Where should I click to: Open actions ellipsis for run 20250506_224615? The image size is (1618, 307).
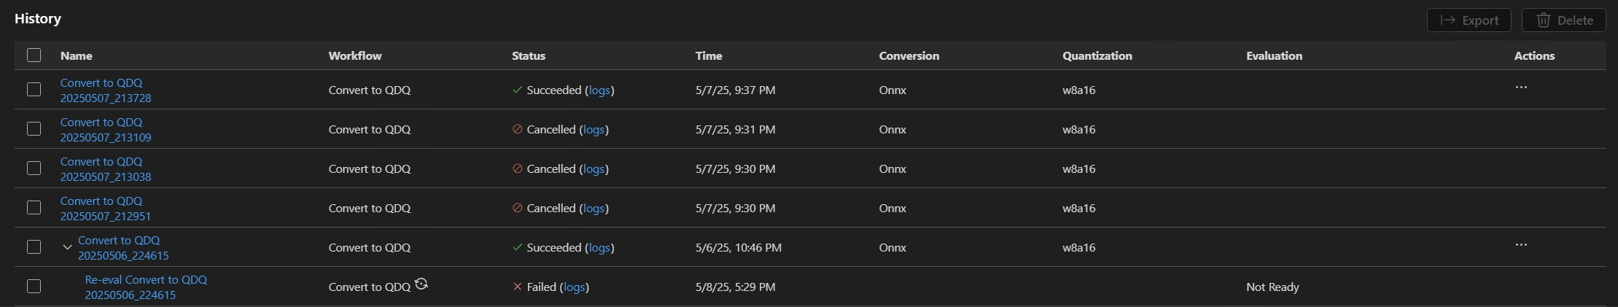click(x=1520, y=245)
